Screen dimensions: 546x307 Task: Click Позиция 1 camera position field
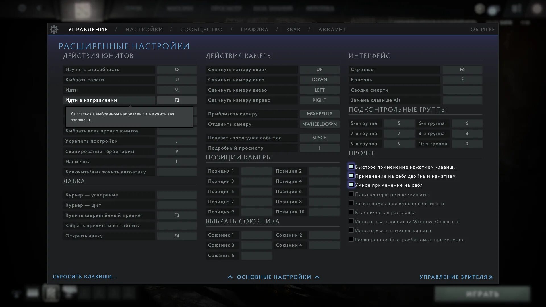257,171
